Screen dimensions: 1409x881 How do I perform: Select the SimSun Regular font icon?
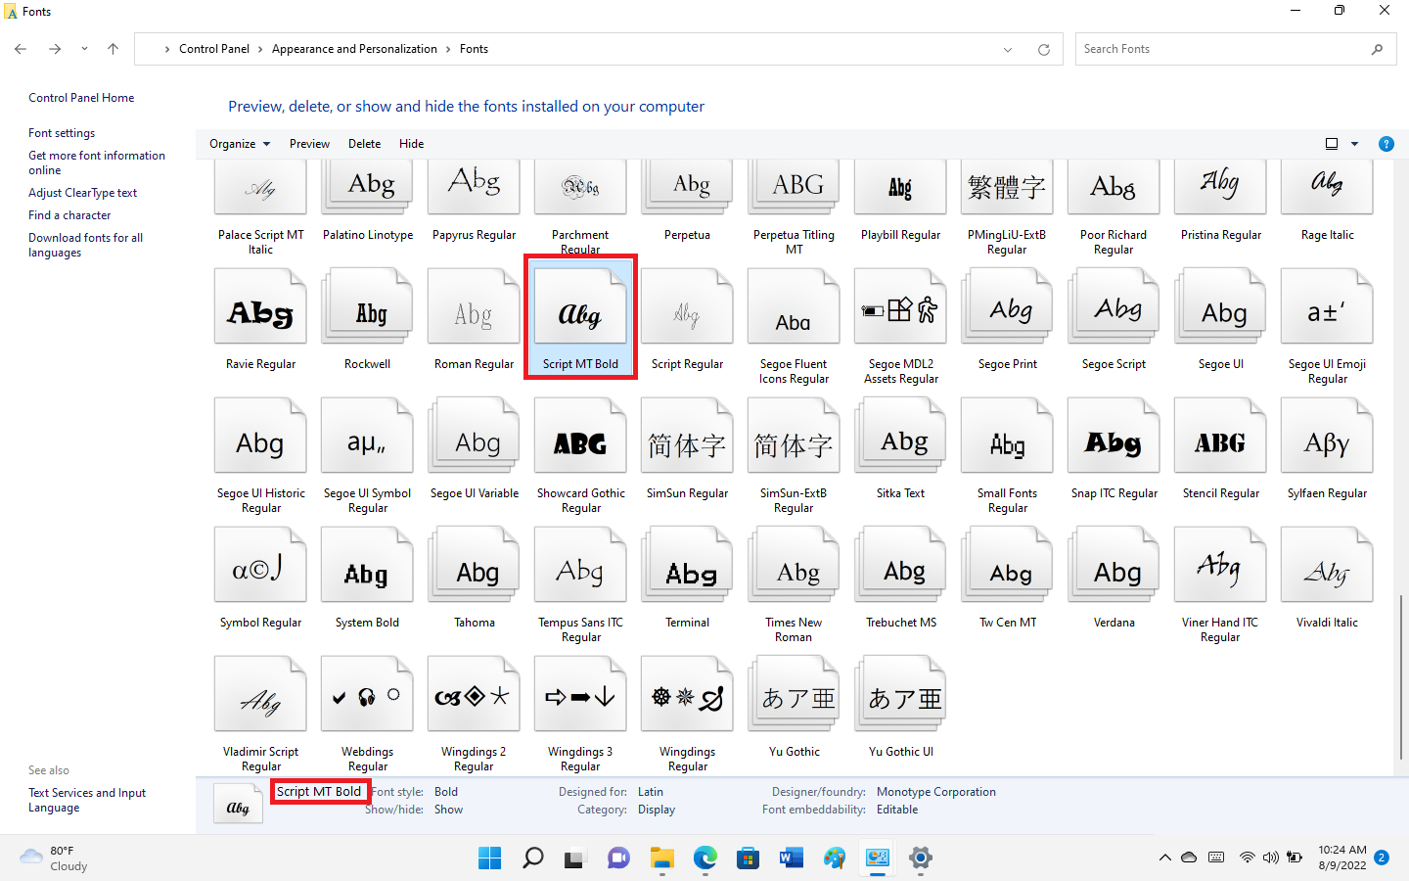pyautogui.click(x=687, y=436)
